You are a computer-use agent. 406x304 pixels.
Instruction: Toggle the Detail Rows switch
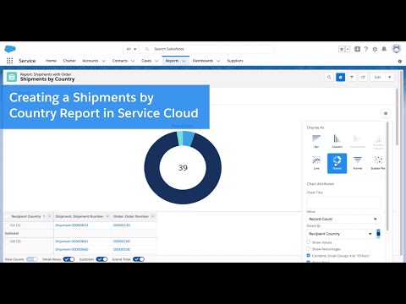point(69,259)
